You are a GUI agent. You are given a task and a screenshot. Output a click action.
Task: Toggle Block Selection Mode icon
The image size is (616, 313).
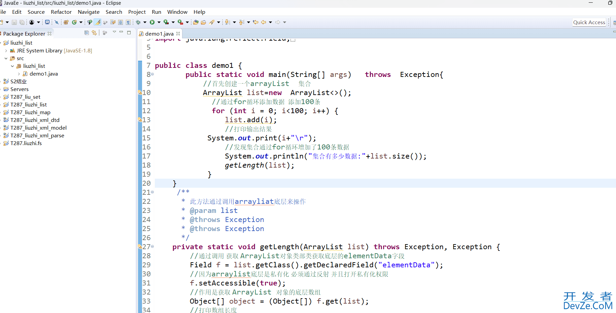point(121,22)
